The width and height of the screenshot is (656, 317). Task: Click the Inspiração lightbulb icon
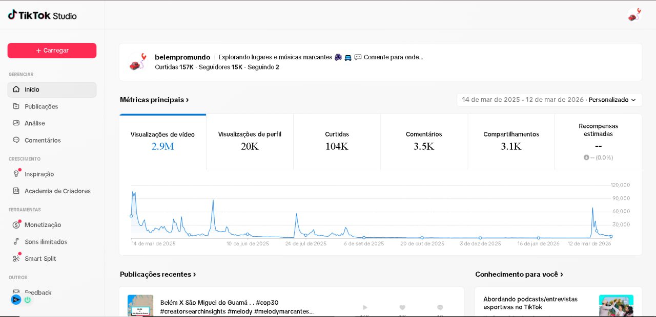point(16,174)
